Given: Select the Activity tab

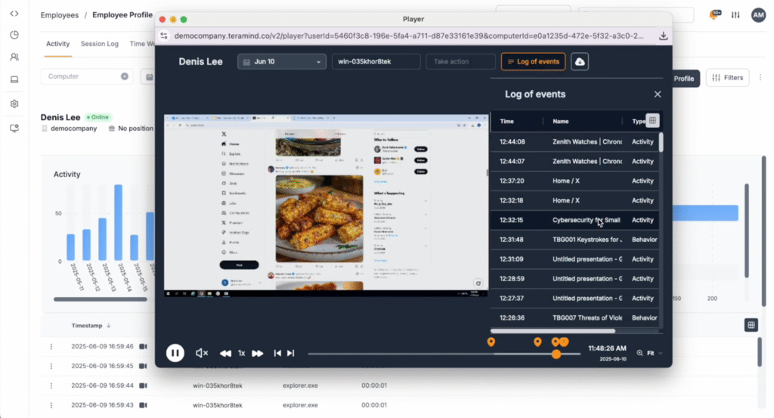Looking at the screenshot, I should coord(58,44).
